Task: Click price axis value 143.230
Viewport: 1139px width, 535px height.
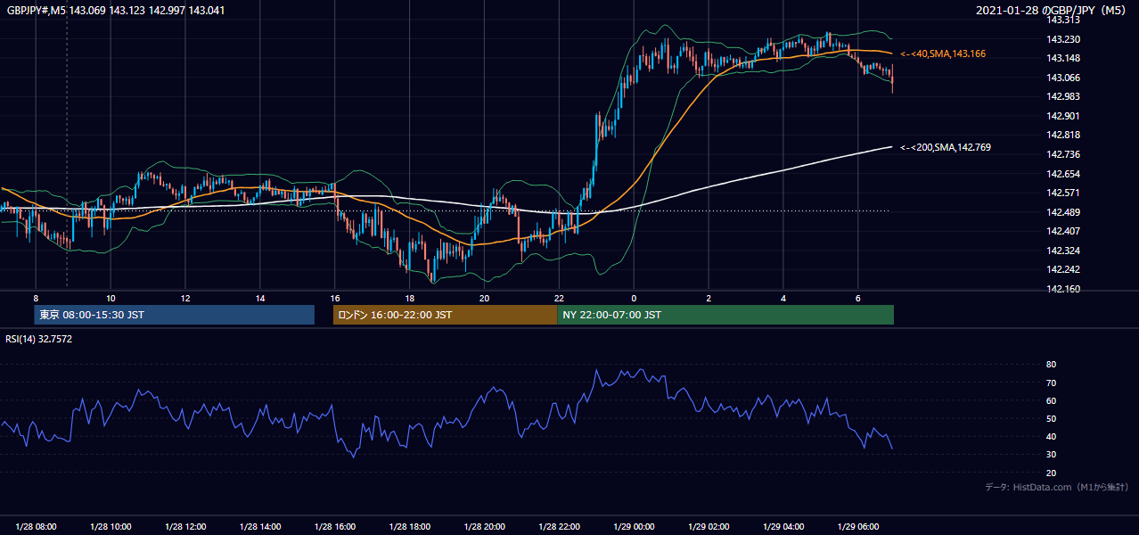Action: tap(1063, 39)
